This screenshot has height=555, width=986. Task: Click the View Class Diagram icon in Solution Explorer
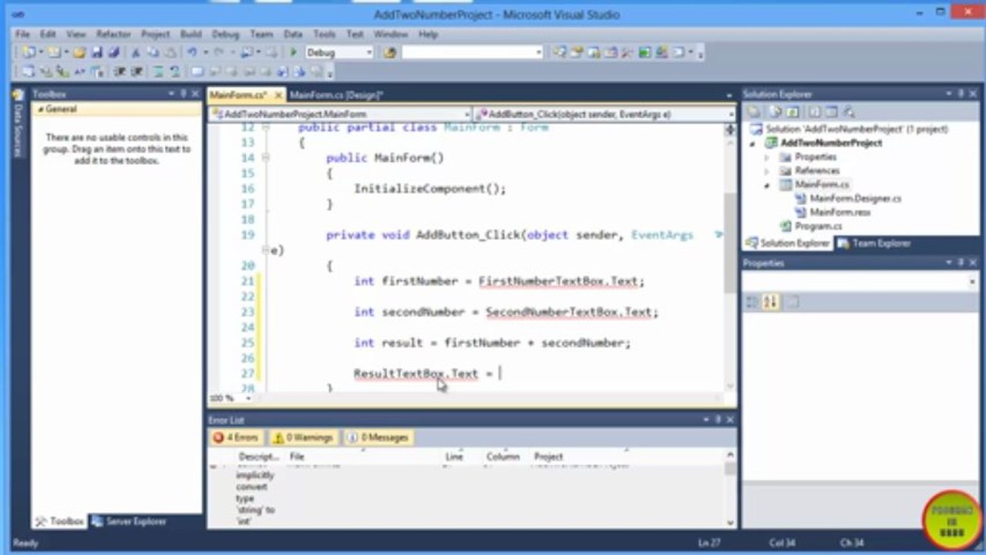pos(849,112)
